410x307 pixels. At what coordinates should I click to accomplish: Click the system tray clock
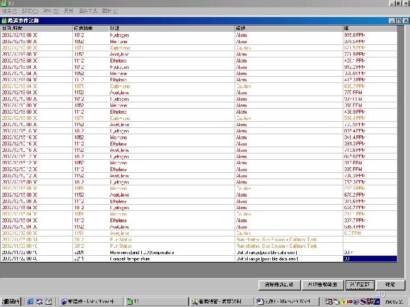394,302
